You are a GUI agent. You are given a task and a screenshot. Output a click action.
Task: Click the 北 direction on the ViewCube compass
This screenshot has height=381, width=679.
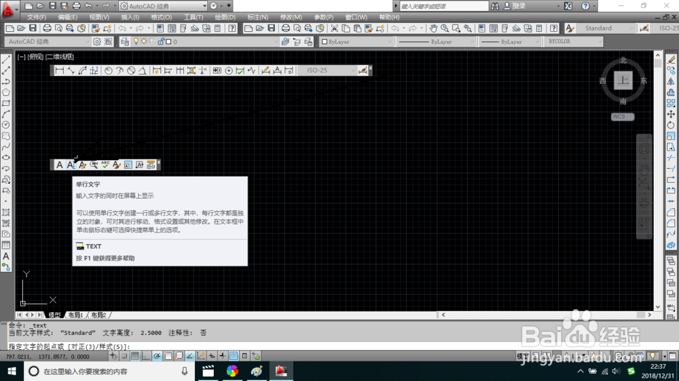623,60
